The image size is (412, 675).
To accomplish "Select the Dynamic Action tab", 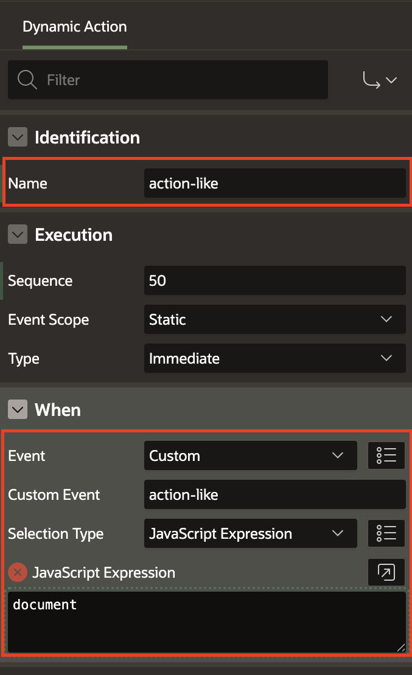I will 75,27.
